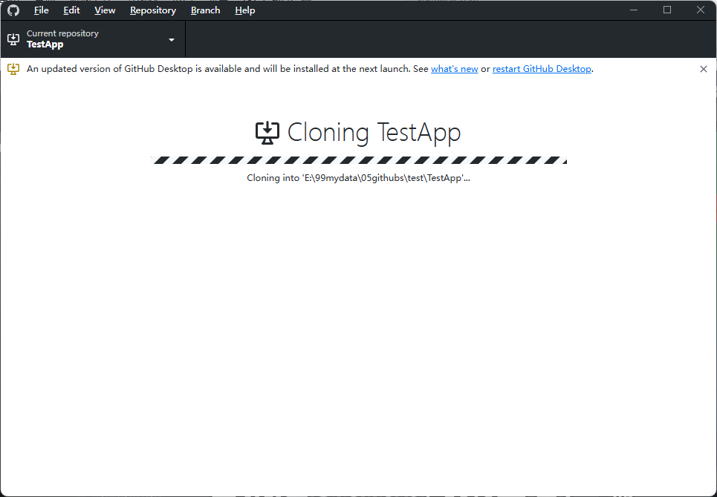Minimize the GitHub Desktop window
The width and height of the screenshot is (717, 497).
(634, 10)
